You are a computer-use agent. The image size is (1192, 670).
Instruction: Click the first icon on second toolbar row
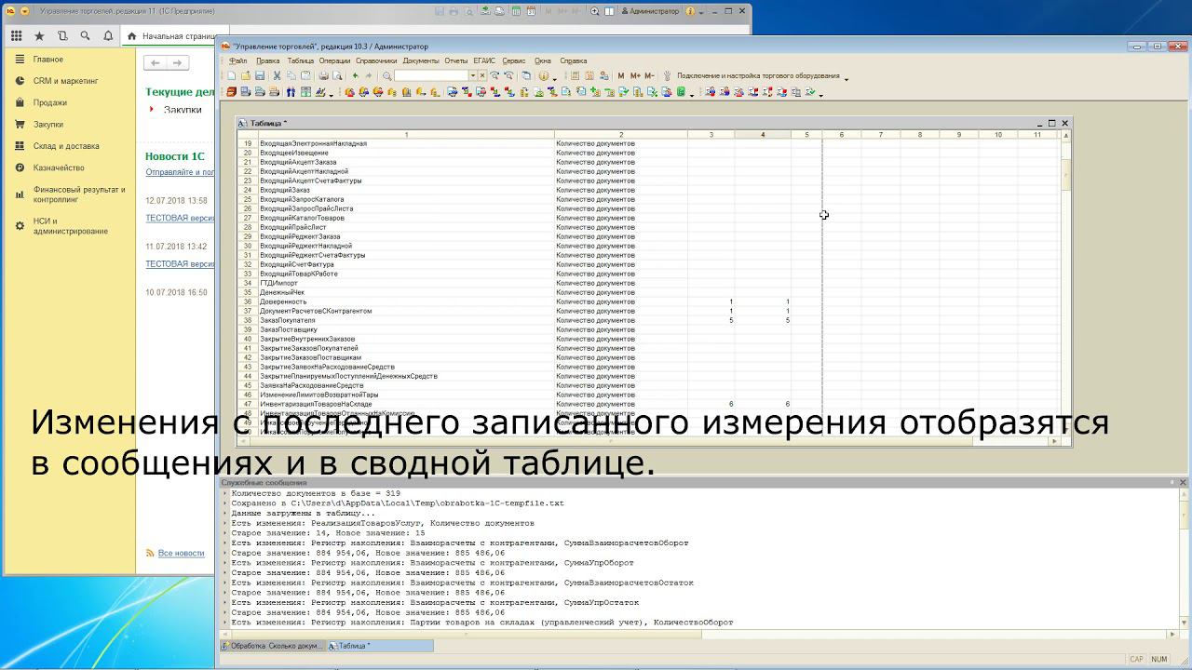pyautogui.click(x=232, y=92)
